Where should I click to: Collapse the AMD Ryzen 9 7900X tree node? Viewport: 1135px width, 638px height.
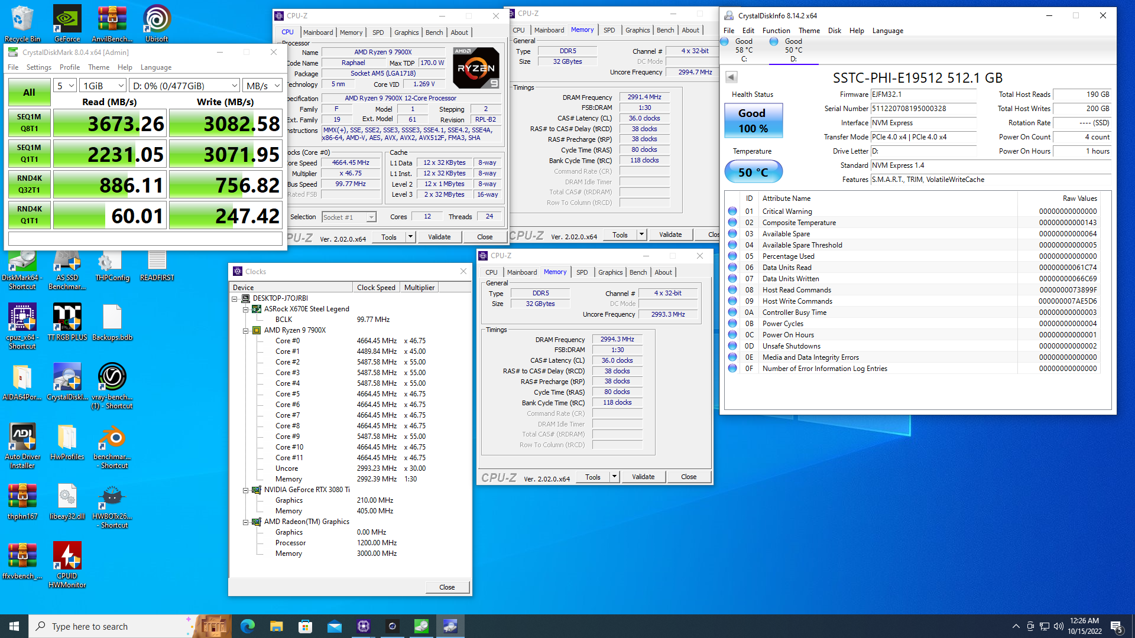245,330
